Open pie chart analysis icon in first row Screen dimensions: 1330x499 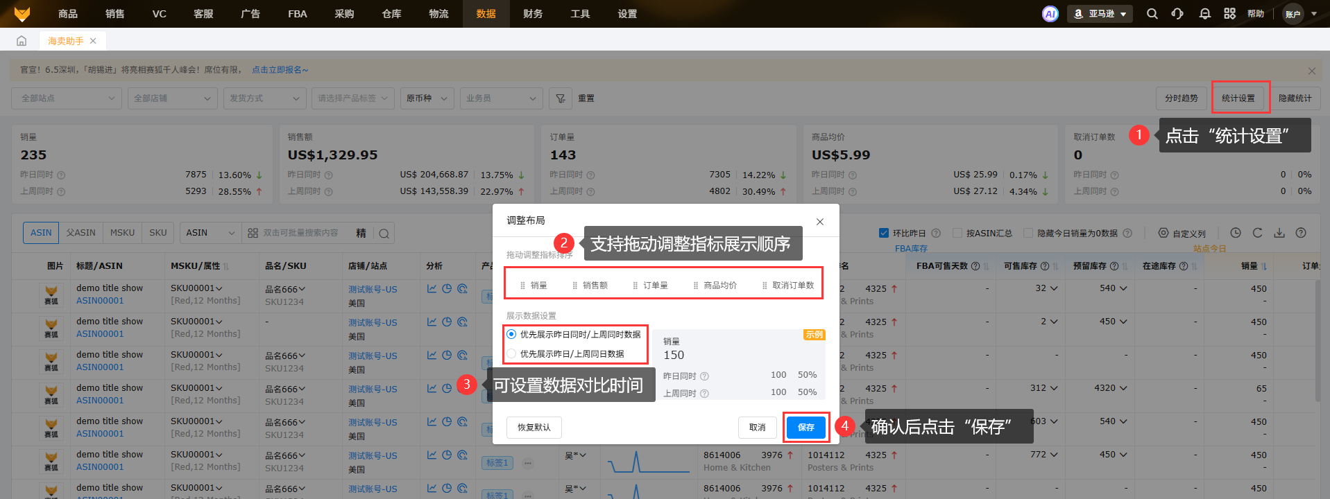click(x=447, y=288)
